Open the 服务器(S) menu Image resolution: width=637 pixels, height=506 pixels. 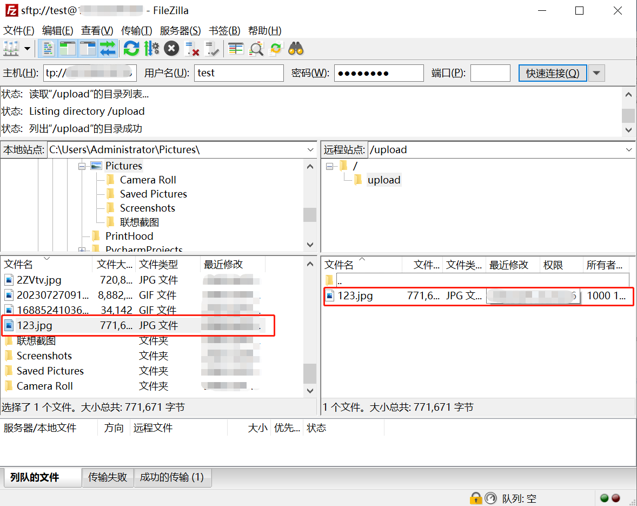click(181, 30)
